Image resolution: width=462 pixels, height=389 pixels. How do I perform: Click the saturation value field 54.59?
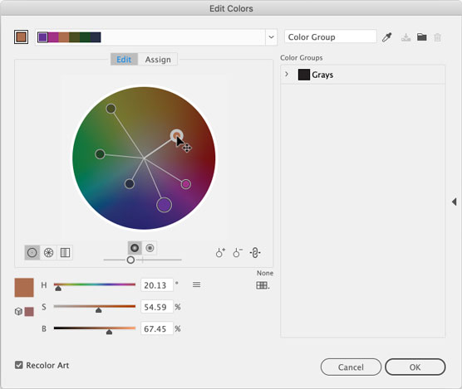(x=157, y=307)
